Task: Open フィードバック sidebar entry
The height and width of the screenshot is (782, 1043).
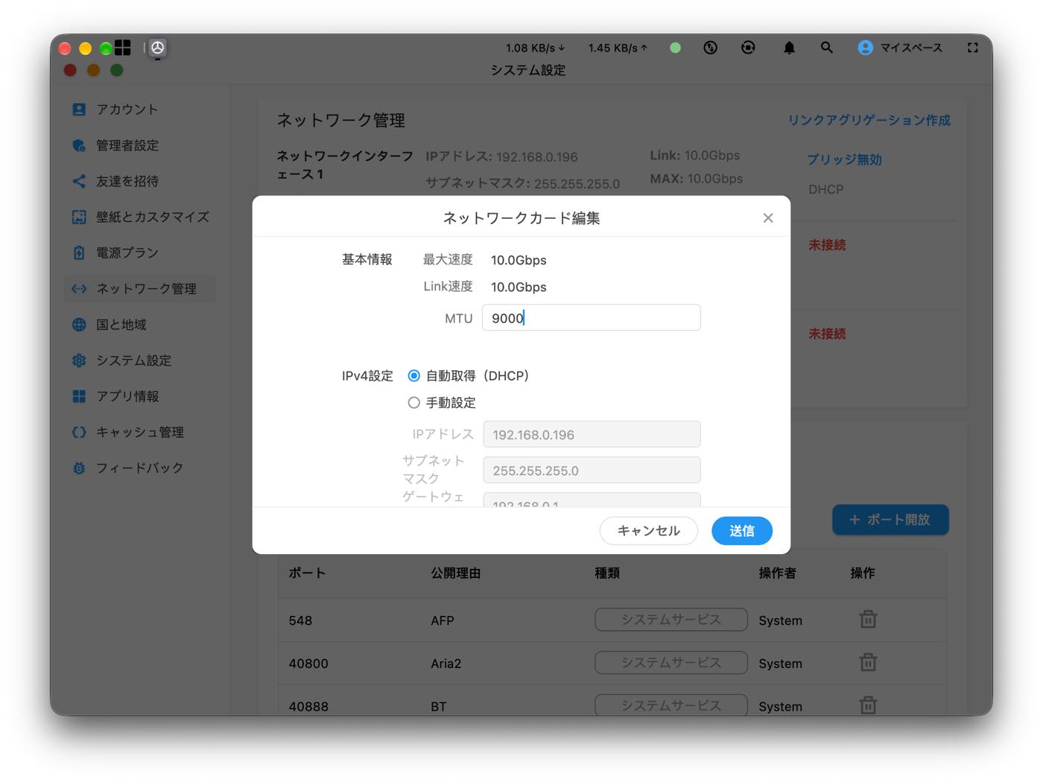Action: (x=141, y=468)
